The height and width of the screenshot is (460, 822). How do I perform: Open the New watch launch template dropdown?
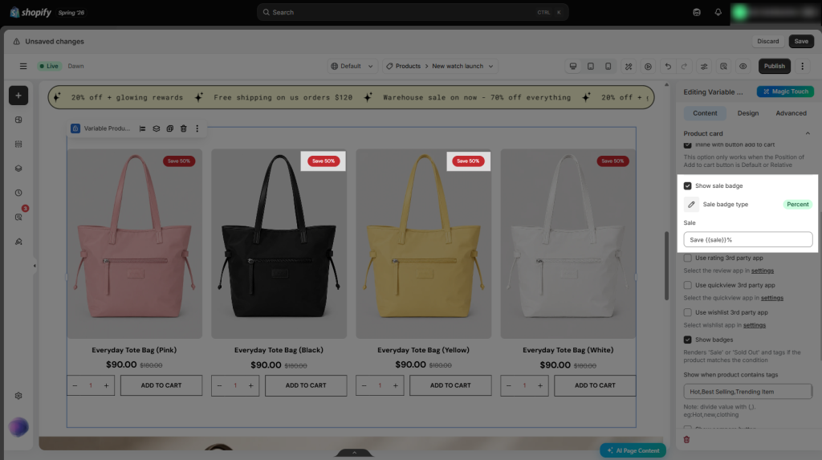point(462,66)
